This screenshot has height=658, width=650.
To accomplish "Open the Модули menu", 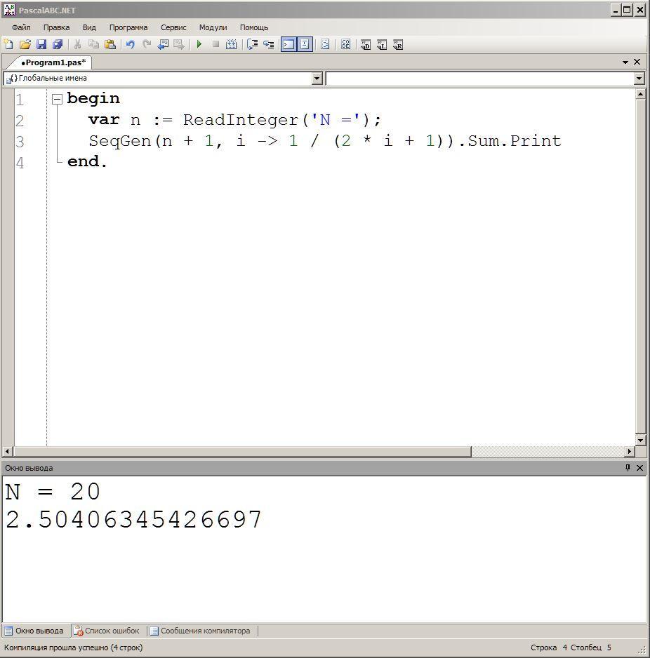I will pyautogui.click(x=213, y=27).
